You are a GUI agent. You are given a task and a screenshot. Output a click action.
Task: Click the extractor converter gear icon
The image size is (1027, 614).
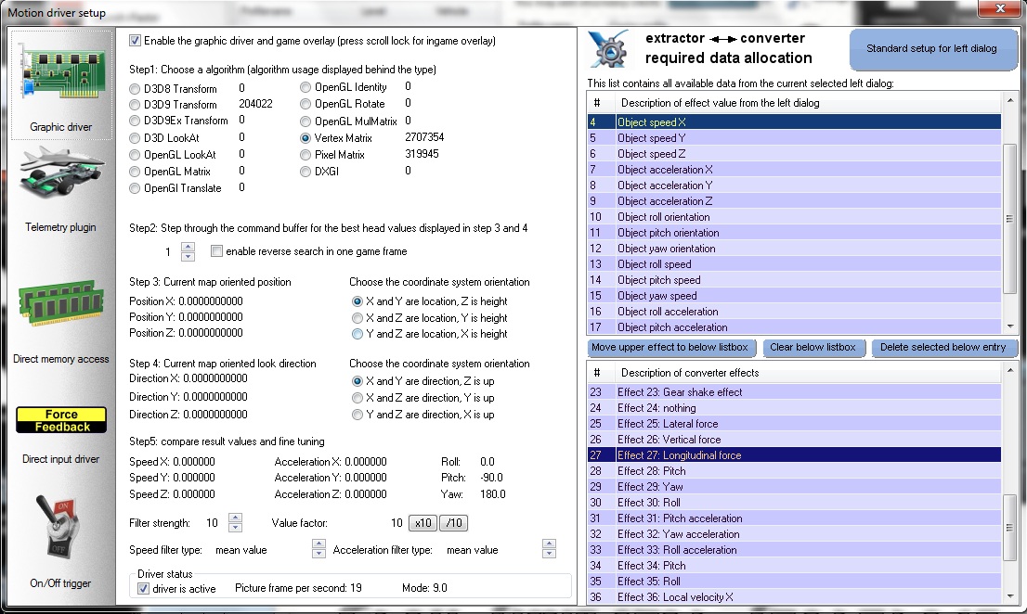609,49
